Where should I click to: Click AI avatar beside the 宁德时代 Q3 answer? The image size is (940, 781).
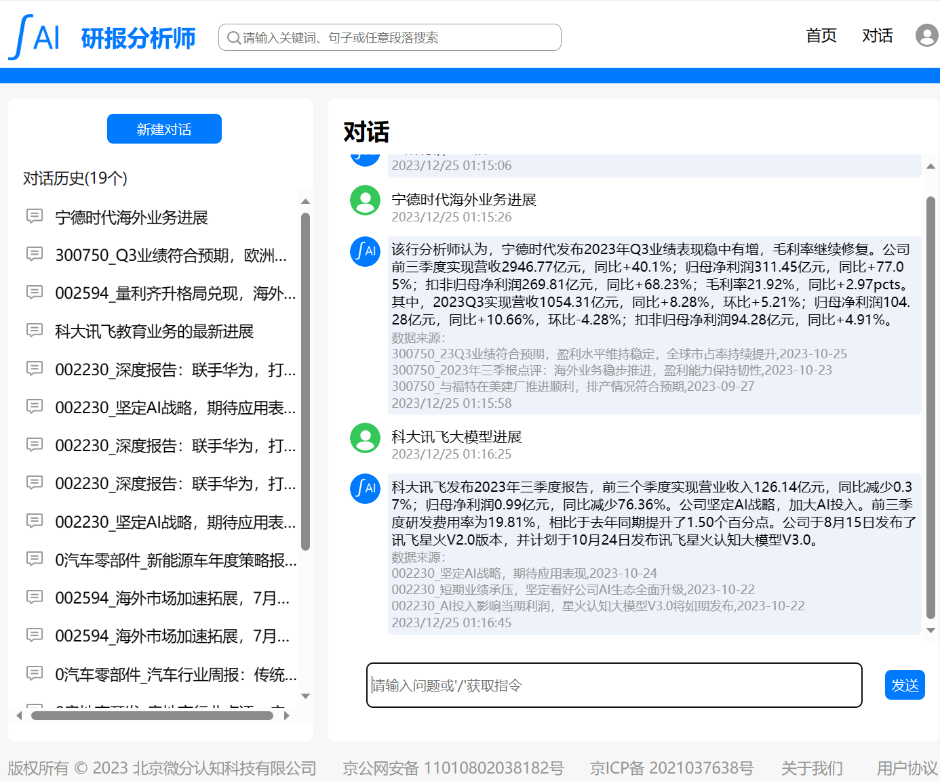[x=365, y=251]
